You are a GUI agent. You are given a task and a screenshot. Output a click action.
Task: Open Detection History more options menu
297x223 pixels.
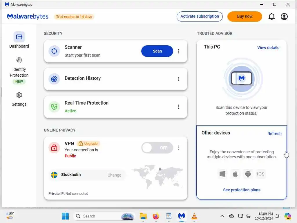[x=179, y=79]
